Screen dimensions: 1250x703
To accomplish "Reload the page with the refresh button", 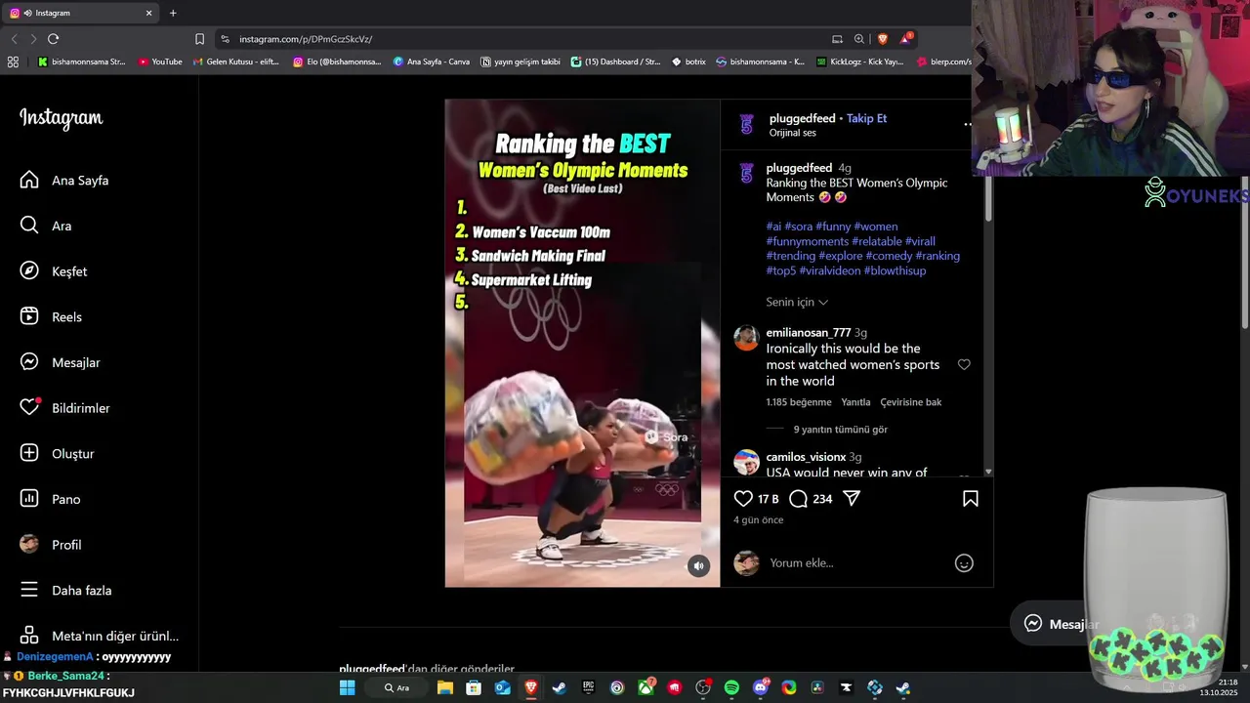I will (x=53, y=39).
